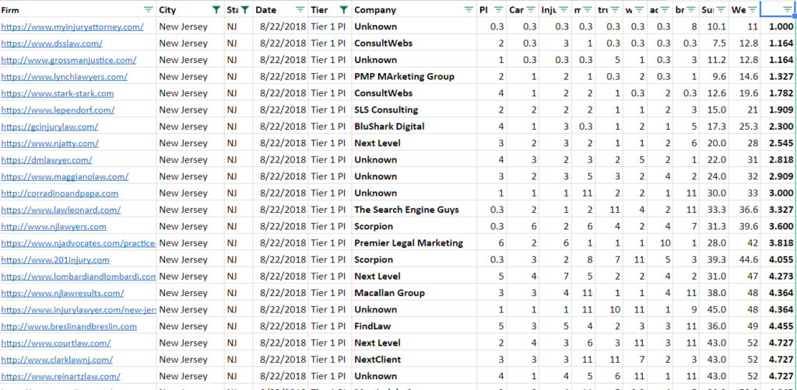Select the Firm header cell
The image size is (797, 390).
coord(79,9)
